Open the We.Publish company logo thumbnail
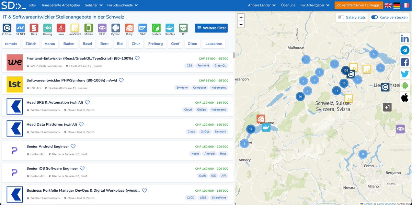Screen dimensions: 412x205 (15, 62)
